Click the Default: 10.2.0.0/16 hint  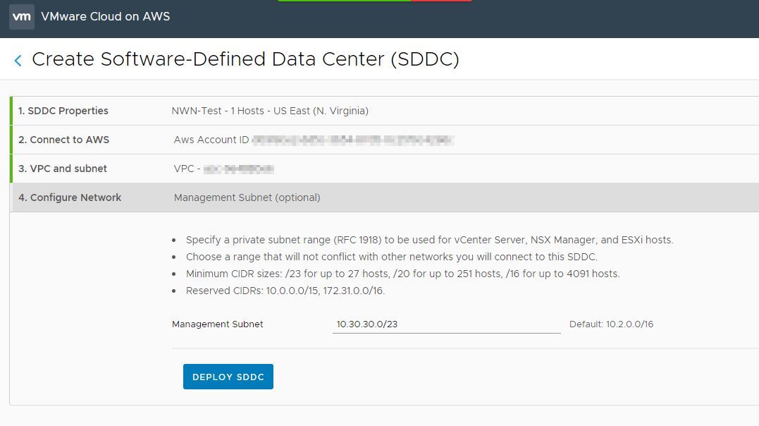(612, 324)
